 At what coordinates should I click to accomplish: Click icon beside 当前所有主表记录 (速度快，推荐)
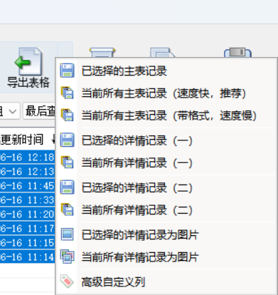pos(67,93)
